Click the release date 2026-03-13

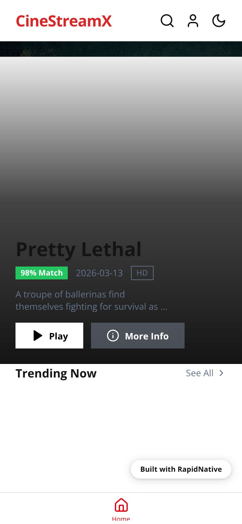(x=99, y=273)
